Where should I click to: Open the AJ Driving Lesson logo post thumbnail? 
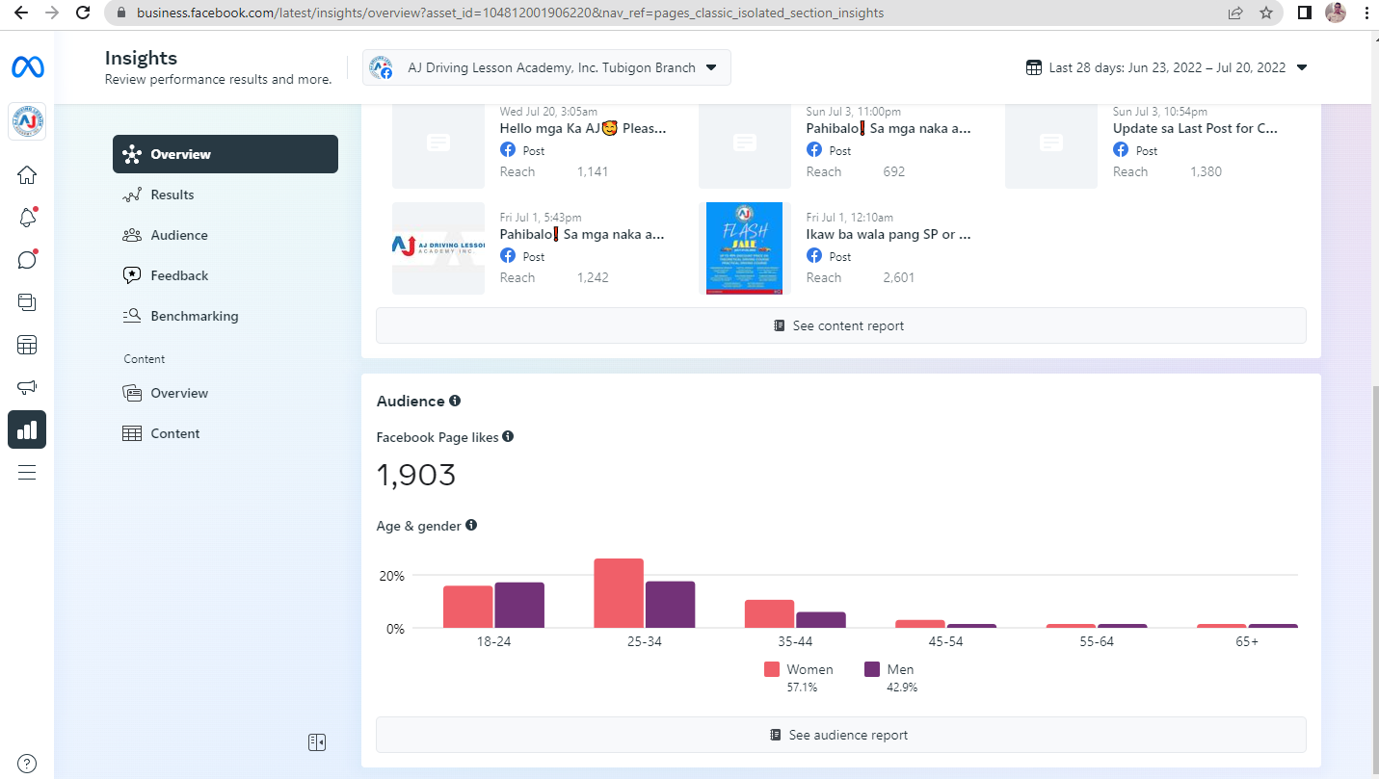(x=438, y=248)
